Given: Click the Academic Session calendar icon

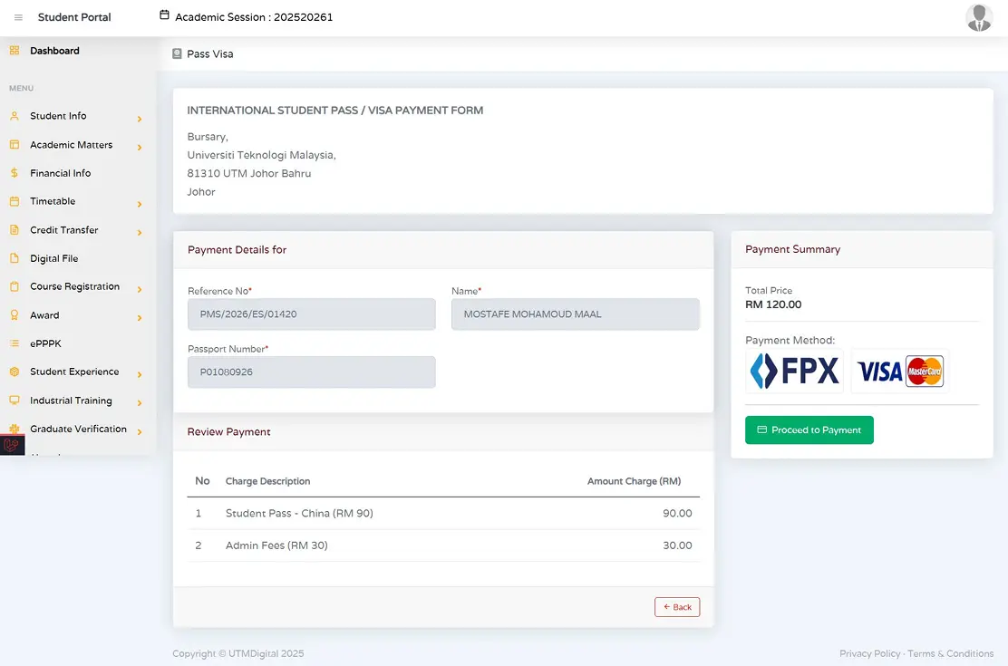Looking at the screenshot, I should [x=165, y=14].
